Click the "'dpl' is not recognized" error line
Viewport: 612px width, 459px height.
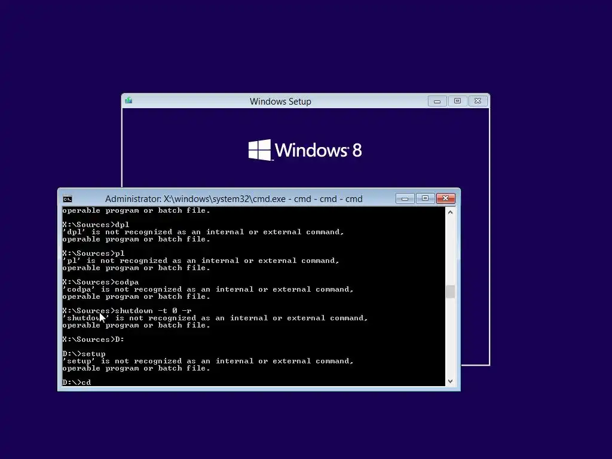203,232
